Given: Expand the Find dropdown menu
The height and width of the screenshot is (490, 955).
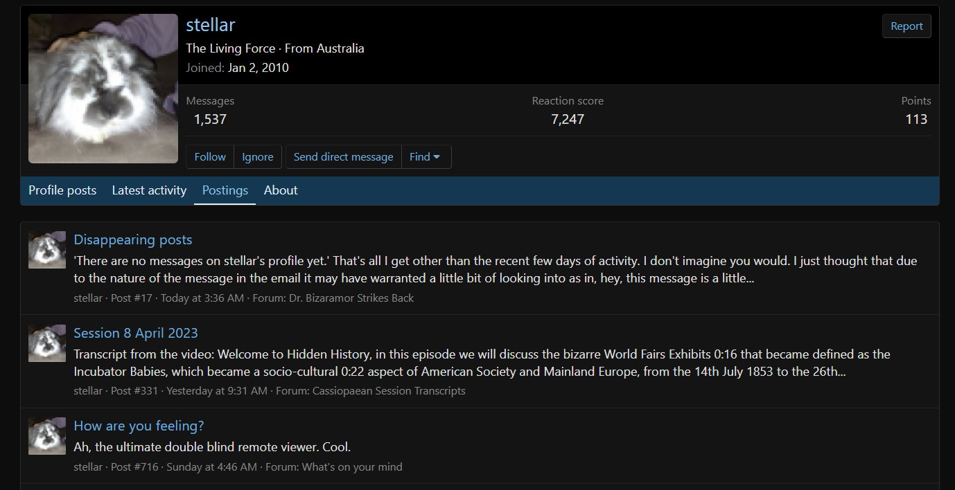Looking at the screenshot, I should point(425,157).
